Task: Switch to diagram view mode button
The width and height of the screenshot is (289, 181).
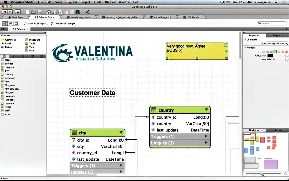Action: [5, 24]
